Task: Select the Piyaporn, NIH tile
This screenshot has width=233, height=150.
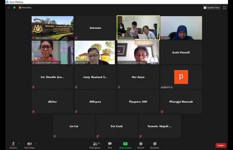Action: [138, 102]
